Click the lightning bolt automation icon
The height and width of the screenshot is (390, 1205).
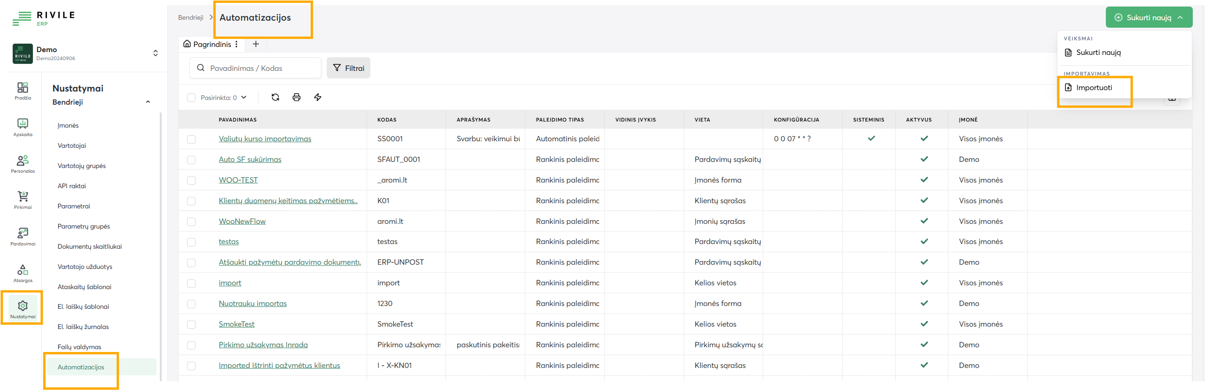318,97
